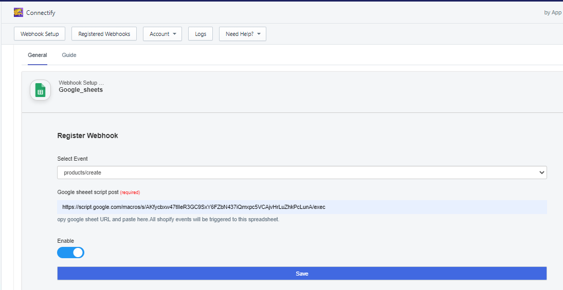Click the Register Webhook heading
Screen dimensions: 563x290
pos(87,136)
